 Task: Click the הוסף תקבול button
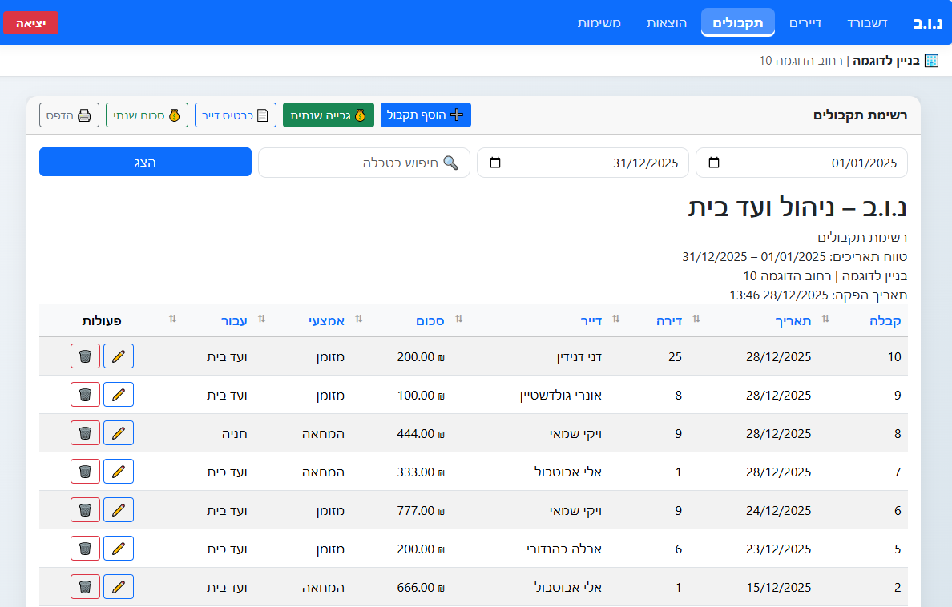pyautogui.click(x=426, y=115)
